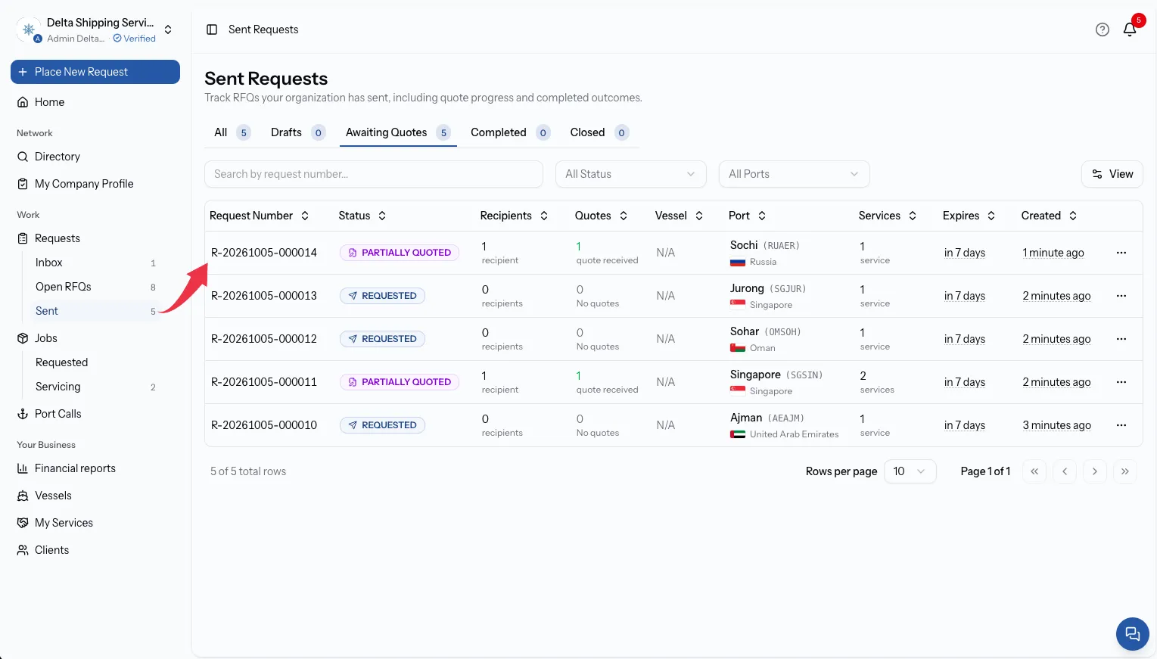This screenshot has height=659, width=1157.
Task: Switch to the Closed tab
Action: [599, 132]
